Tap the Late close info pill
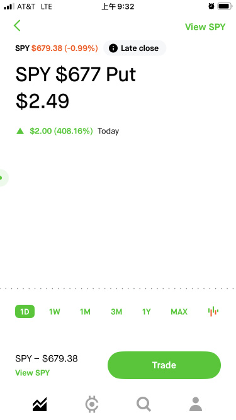 coord(135,48)
